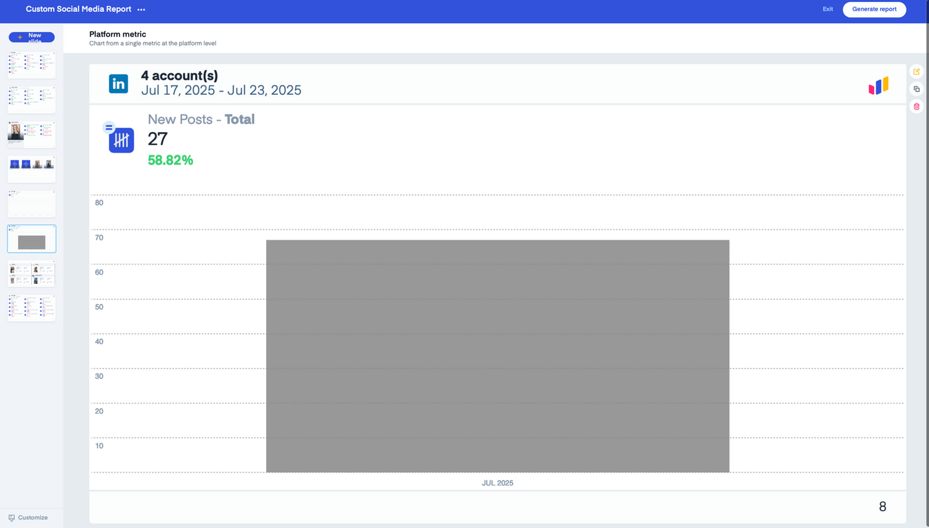Viewport: 929px width, 528px height.
Task: Click the gray bar for JUL 2025
Action: coord(498,356)
